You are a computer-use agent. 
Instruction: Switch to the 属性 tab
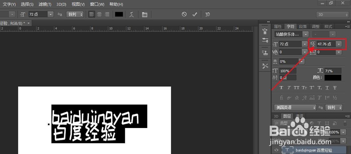pyautogui.click(x=278, y=26)
